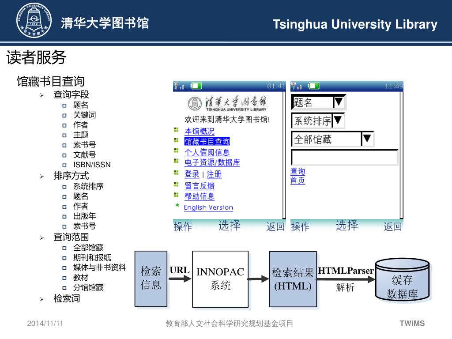Click the 缓存数据库 cylinder icon
Screen dimensions: 452x339
click(403, 280)
